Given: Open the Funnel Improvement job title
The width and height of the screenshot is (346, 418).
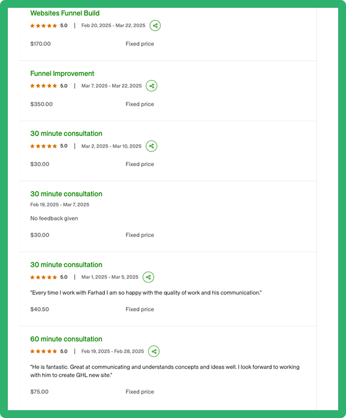Looking at the screenshot, I should 62,74.
